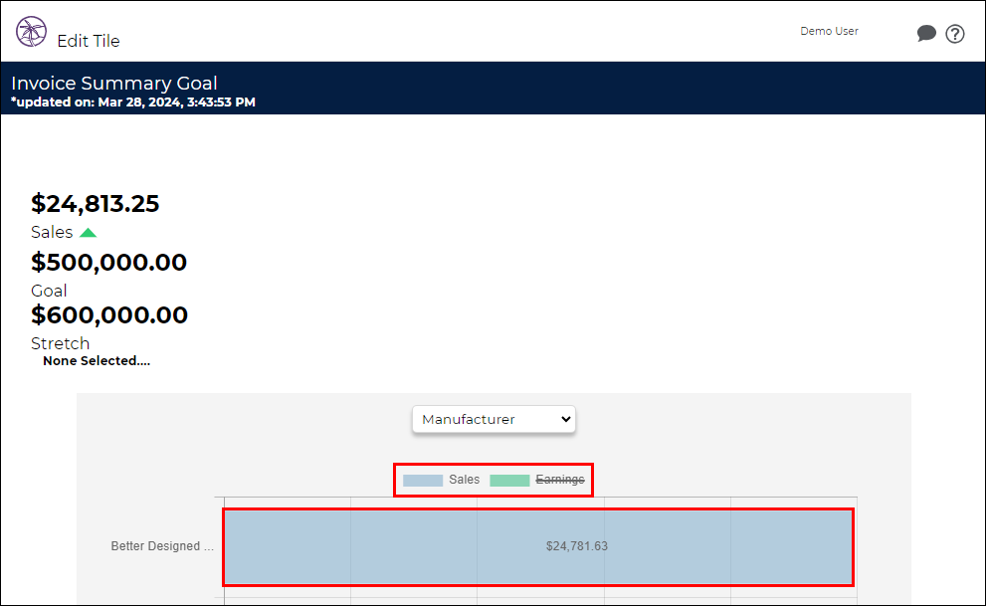Toggle the Sales legend label
The width and height of the screenshot is (986, 606).
[x=464, y=480]
